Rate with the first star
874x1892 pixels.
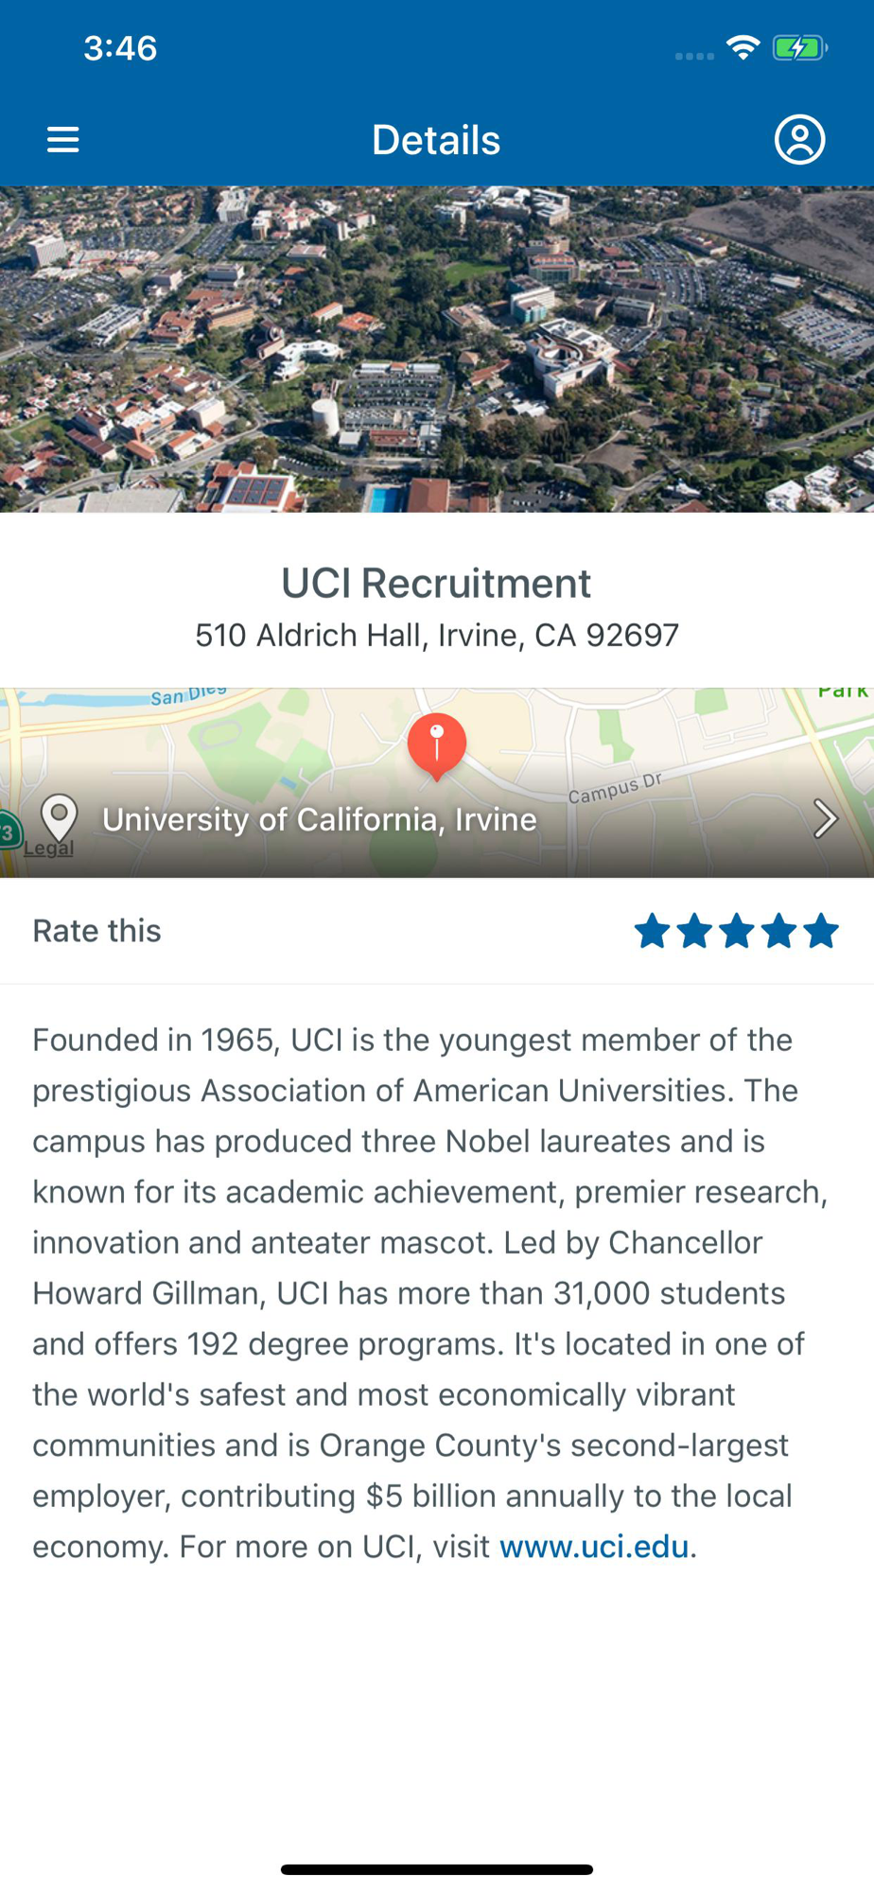coord(653,931)
